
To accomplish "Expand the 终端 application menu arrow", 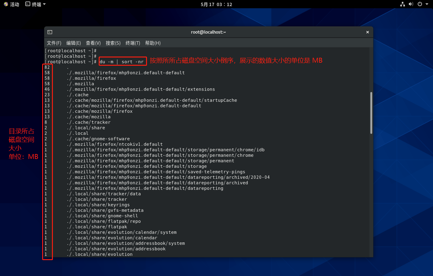I will click(44, 4).
